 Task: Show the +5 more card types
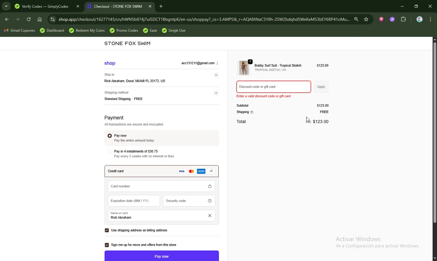point(211,171)
